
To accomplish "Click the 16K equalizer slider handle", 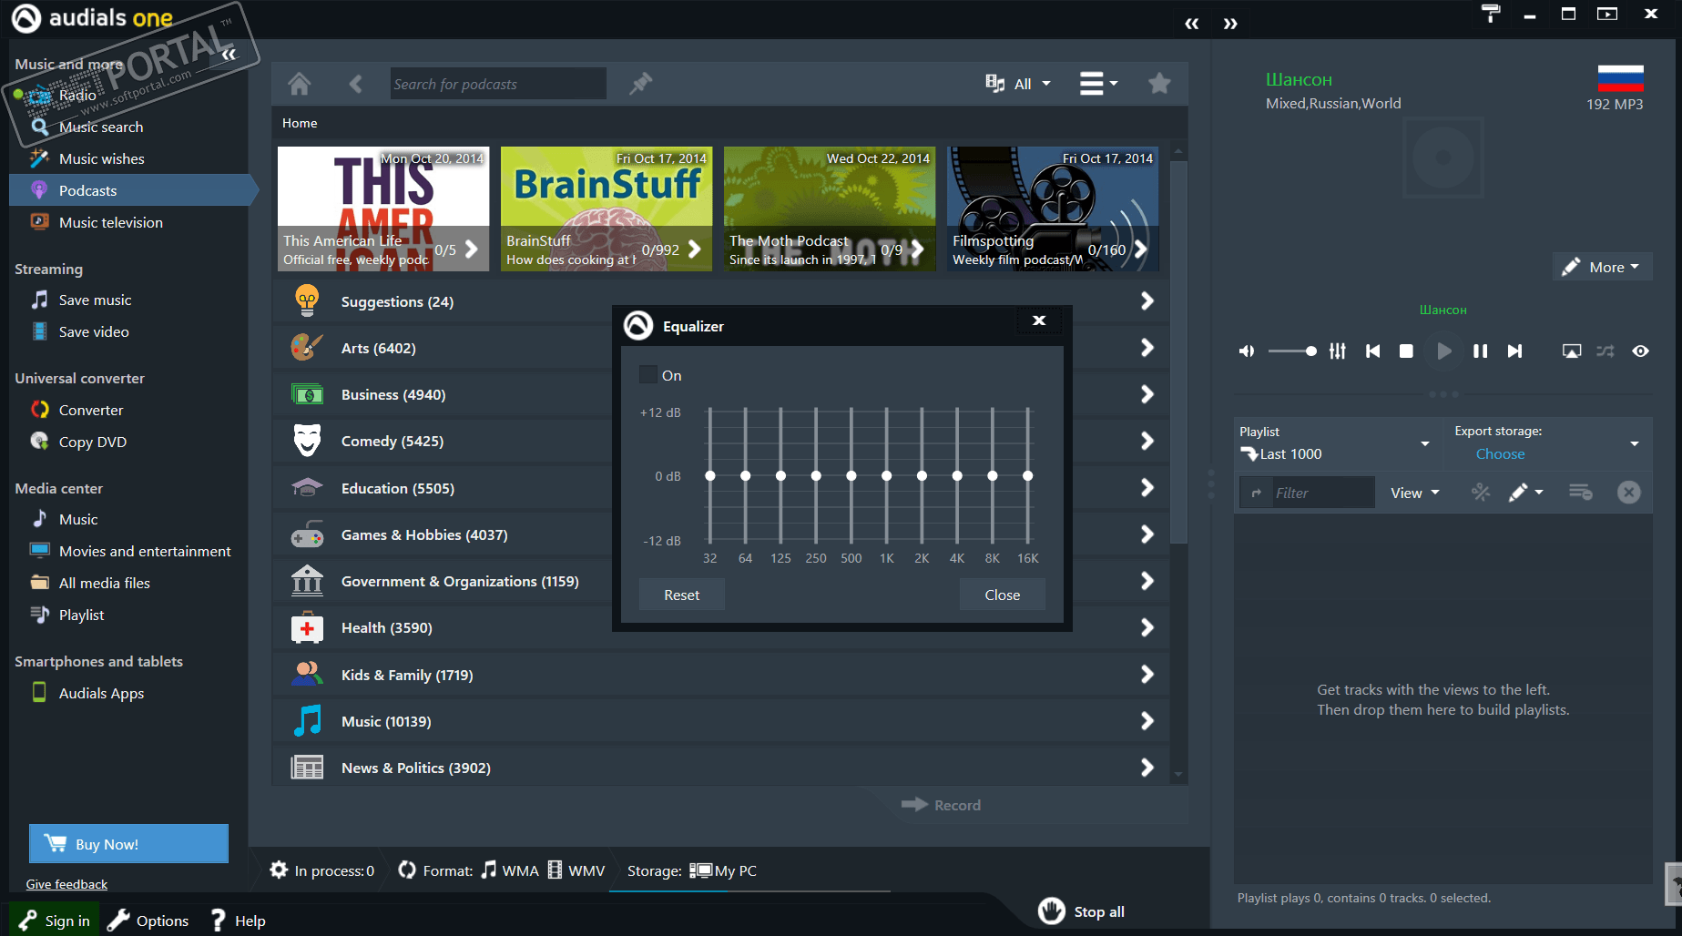I will [1028, 475].
